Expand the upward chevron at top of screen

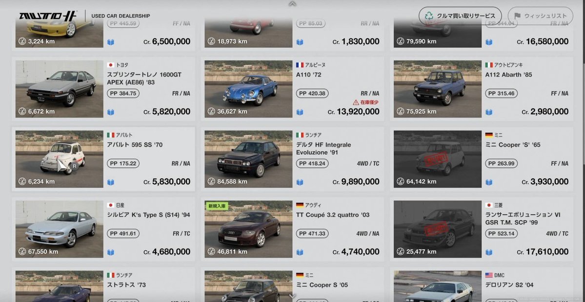pyautogui.click(x=293, y=4)
